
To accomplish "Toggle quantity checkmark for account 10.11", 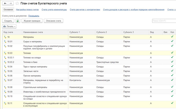I will [x=172, y=103].
